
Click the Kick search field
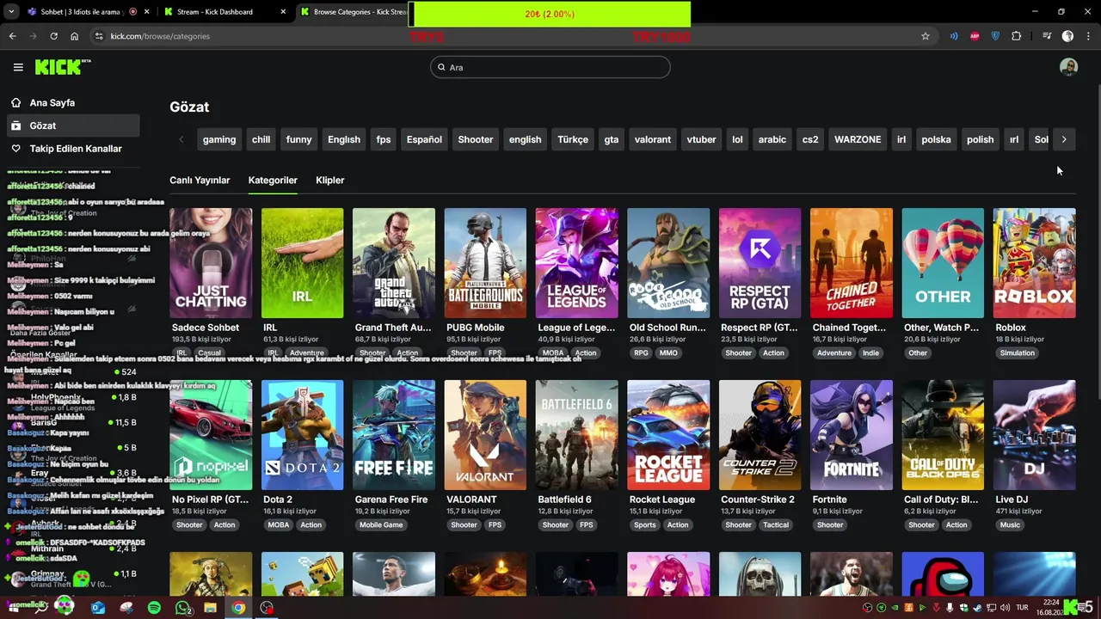(550, 67)
